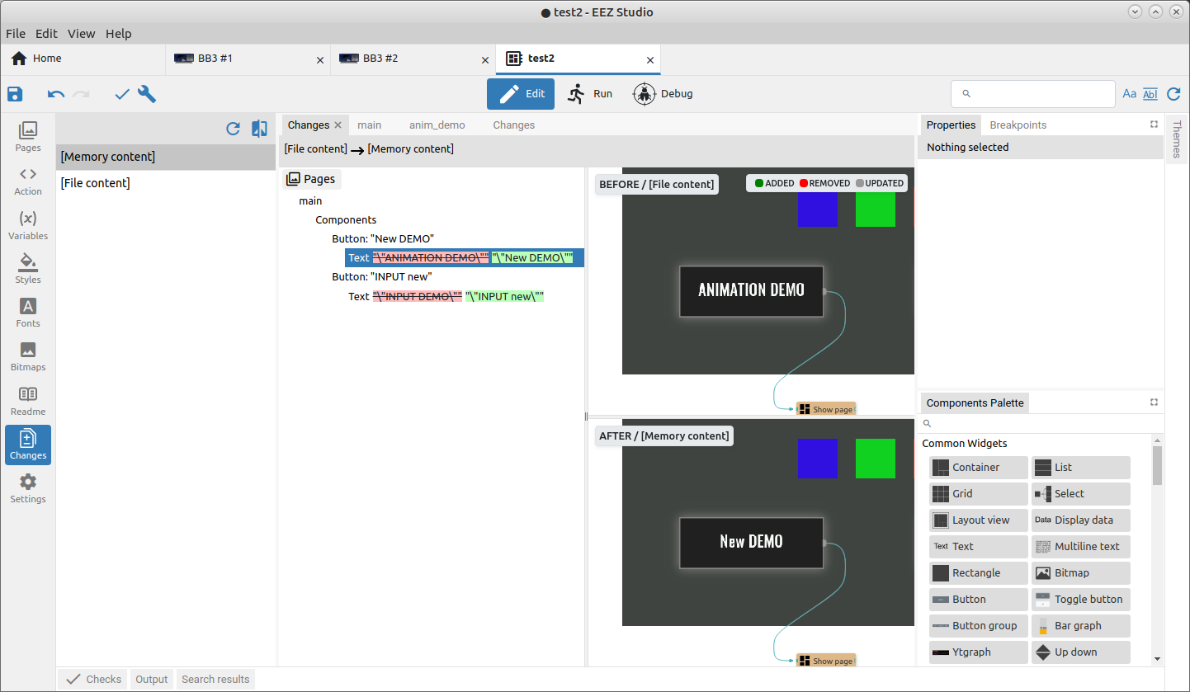Close the test2 project tab
The image size is (1190, 692).
click(650, 60)
